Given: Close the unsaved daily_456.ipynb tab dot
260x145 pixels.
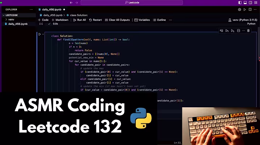Looking at the screenshot, I should [64, 10].
